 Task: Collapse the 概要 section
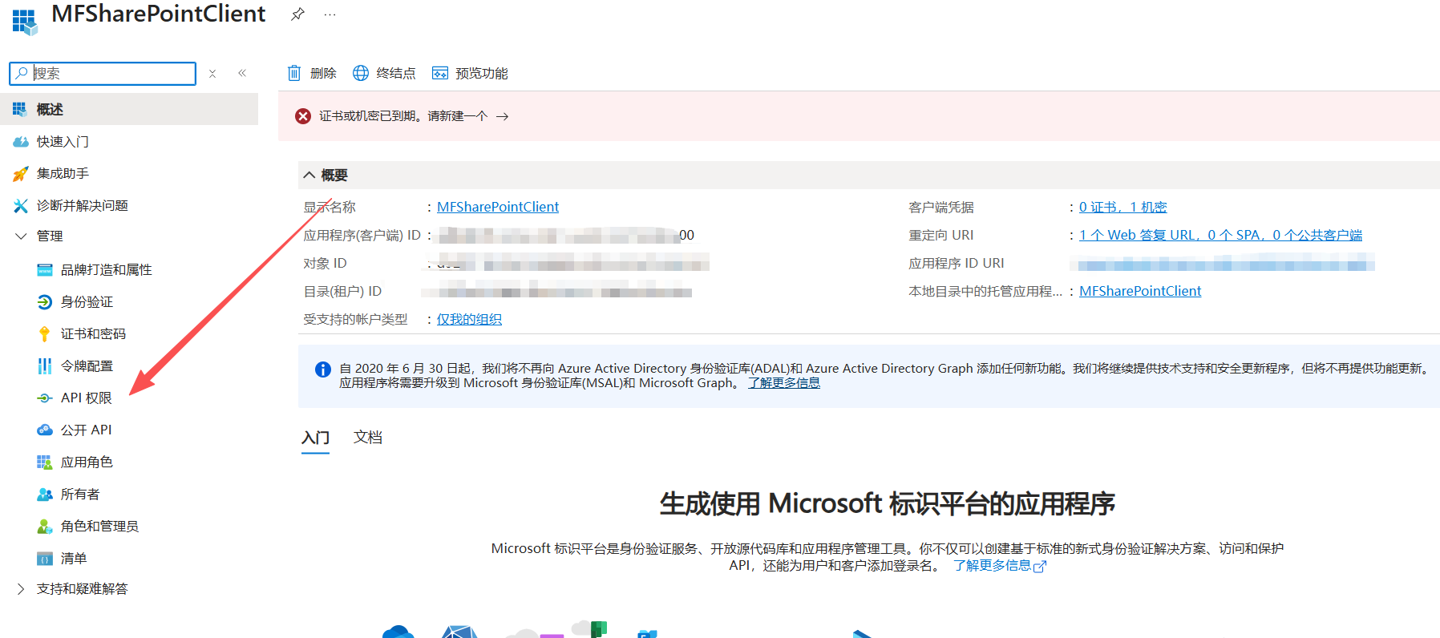(309, 175)
